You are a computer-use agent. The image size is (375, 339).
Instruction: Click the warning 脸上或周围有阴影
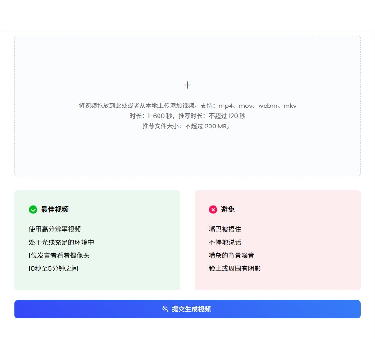[x=235, y=268]
